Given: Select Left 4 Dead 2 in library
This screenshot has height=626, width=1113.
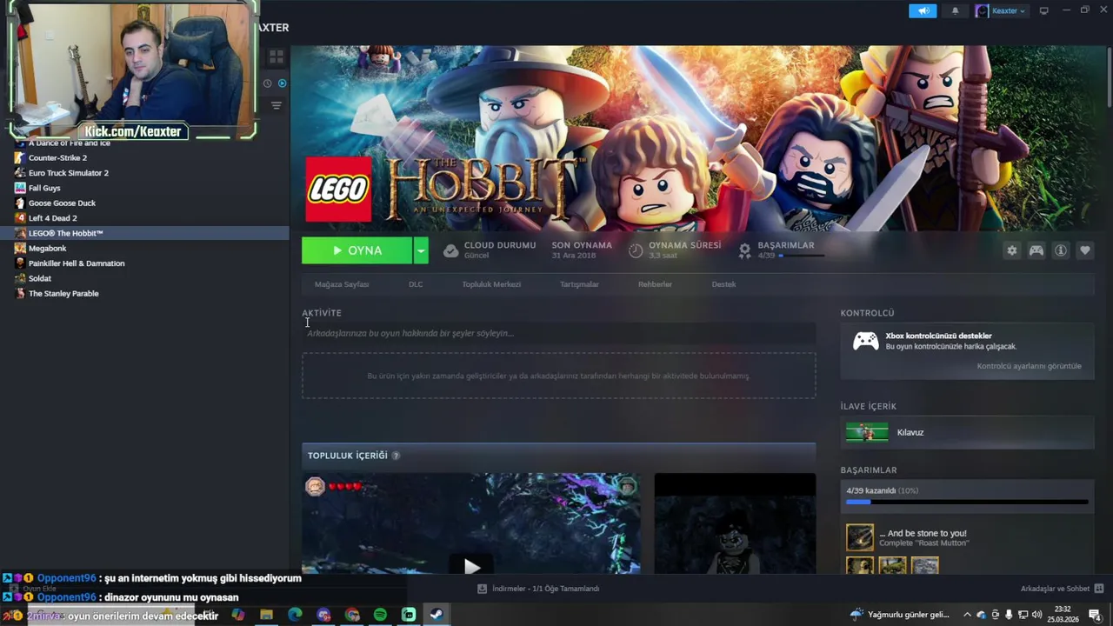Looking at the screenshot, I should [144, 218].
